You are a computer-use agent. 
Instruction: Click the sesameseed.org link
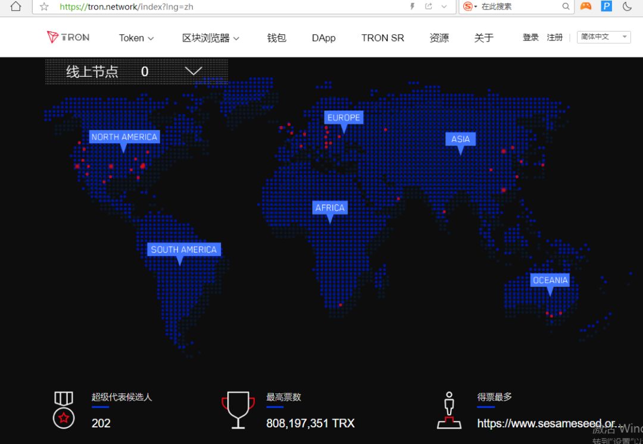point(550,424)
